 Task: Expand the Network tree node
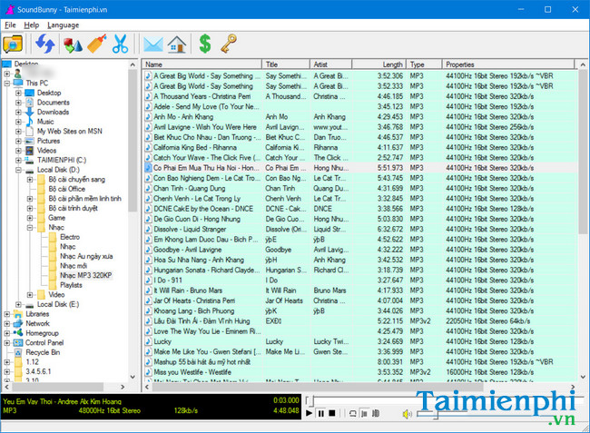coord(6,323)
